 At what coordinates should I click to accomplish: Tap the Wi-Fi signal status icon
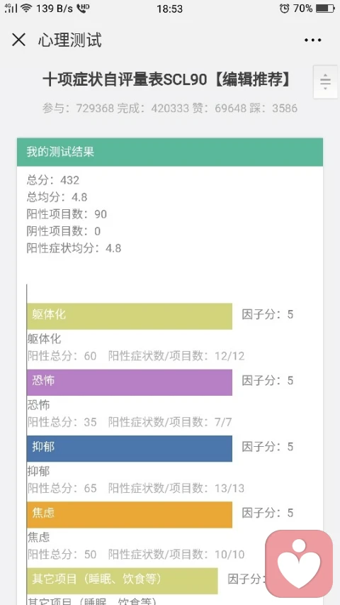pos(26,9)
